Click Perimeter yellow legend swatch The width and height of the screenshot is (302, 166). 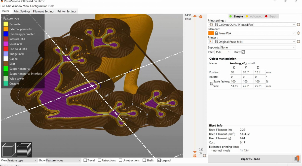click(6, 24)
